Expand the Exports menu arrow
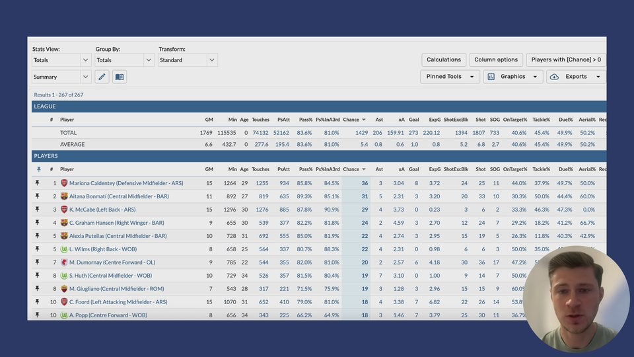 coord(598,77)
